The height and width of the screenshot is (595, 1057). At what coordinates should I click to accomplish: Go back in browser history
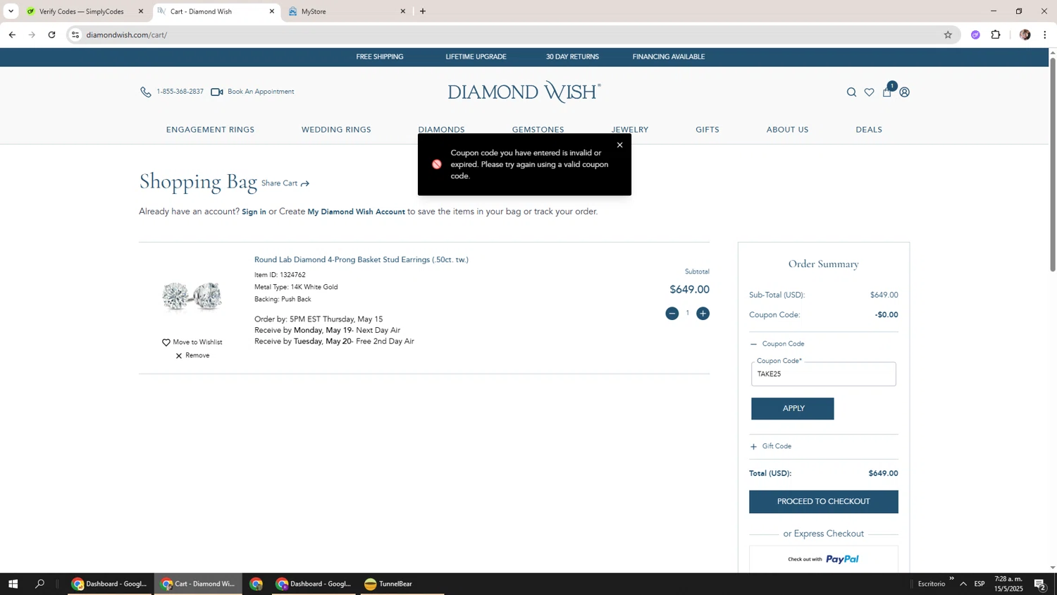click(x=12, y=35)
